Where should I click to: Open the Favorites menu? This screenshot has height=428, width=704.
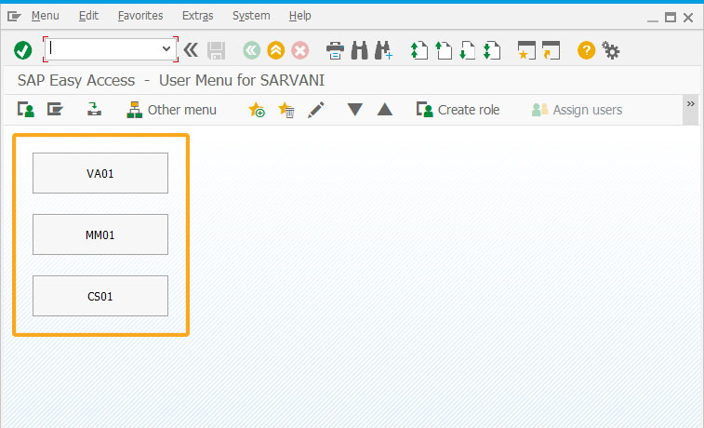tap(140, 16)
